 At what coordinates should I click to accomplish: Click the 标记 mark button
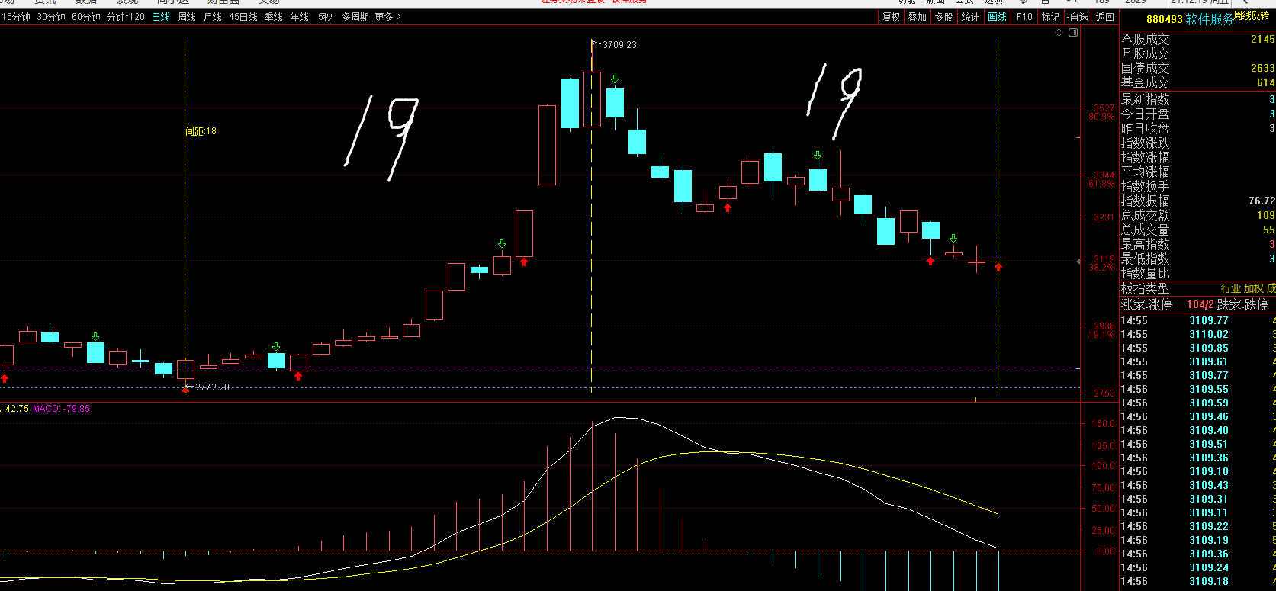click(1051, 17)
